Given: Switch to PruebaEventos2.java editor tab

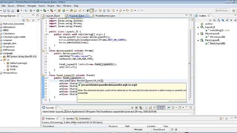Looking at the screenshot, I should click(105, 16).
